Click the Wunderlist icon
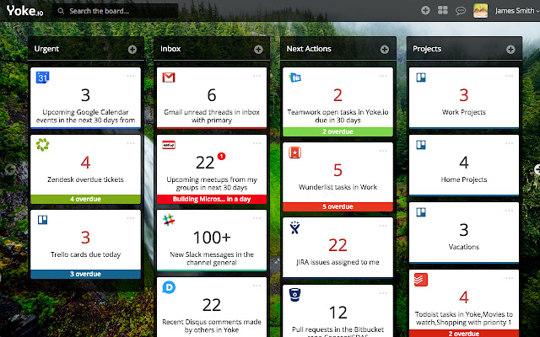 (x=294, y=152)
